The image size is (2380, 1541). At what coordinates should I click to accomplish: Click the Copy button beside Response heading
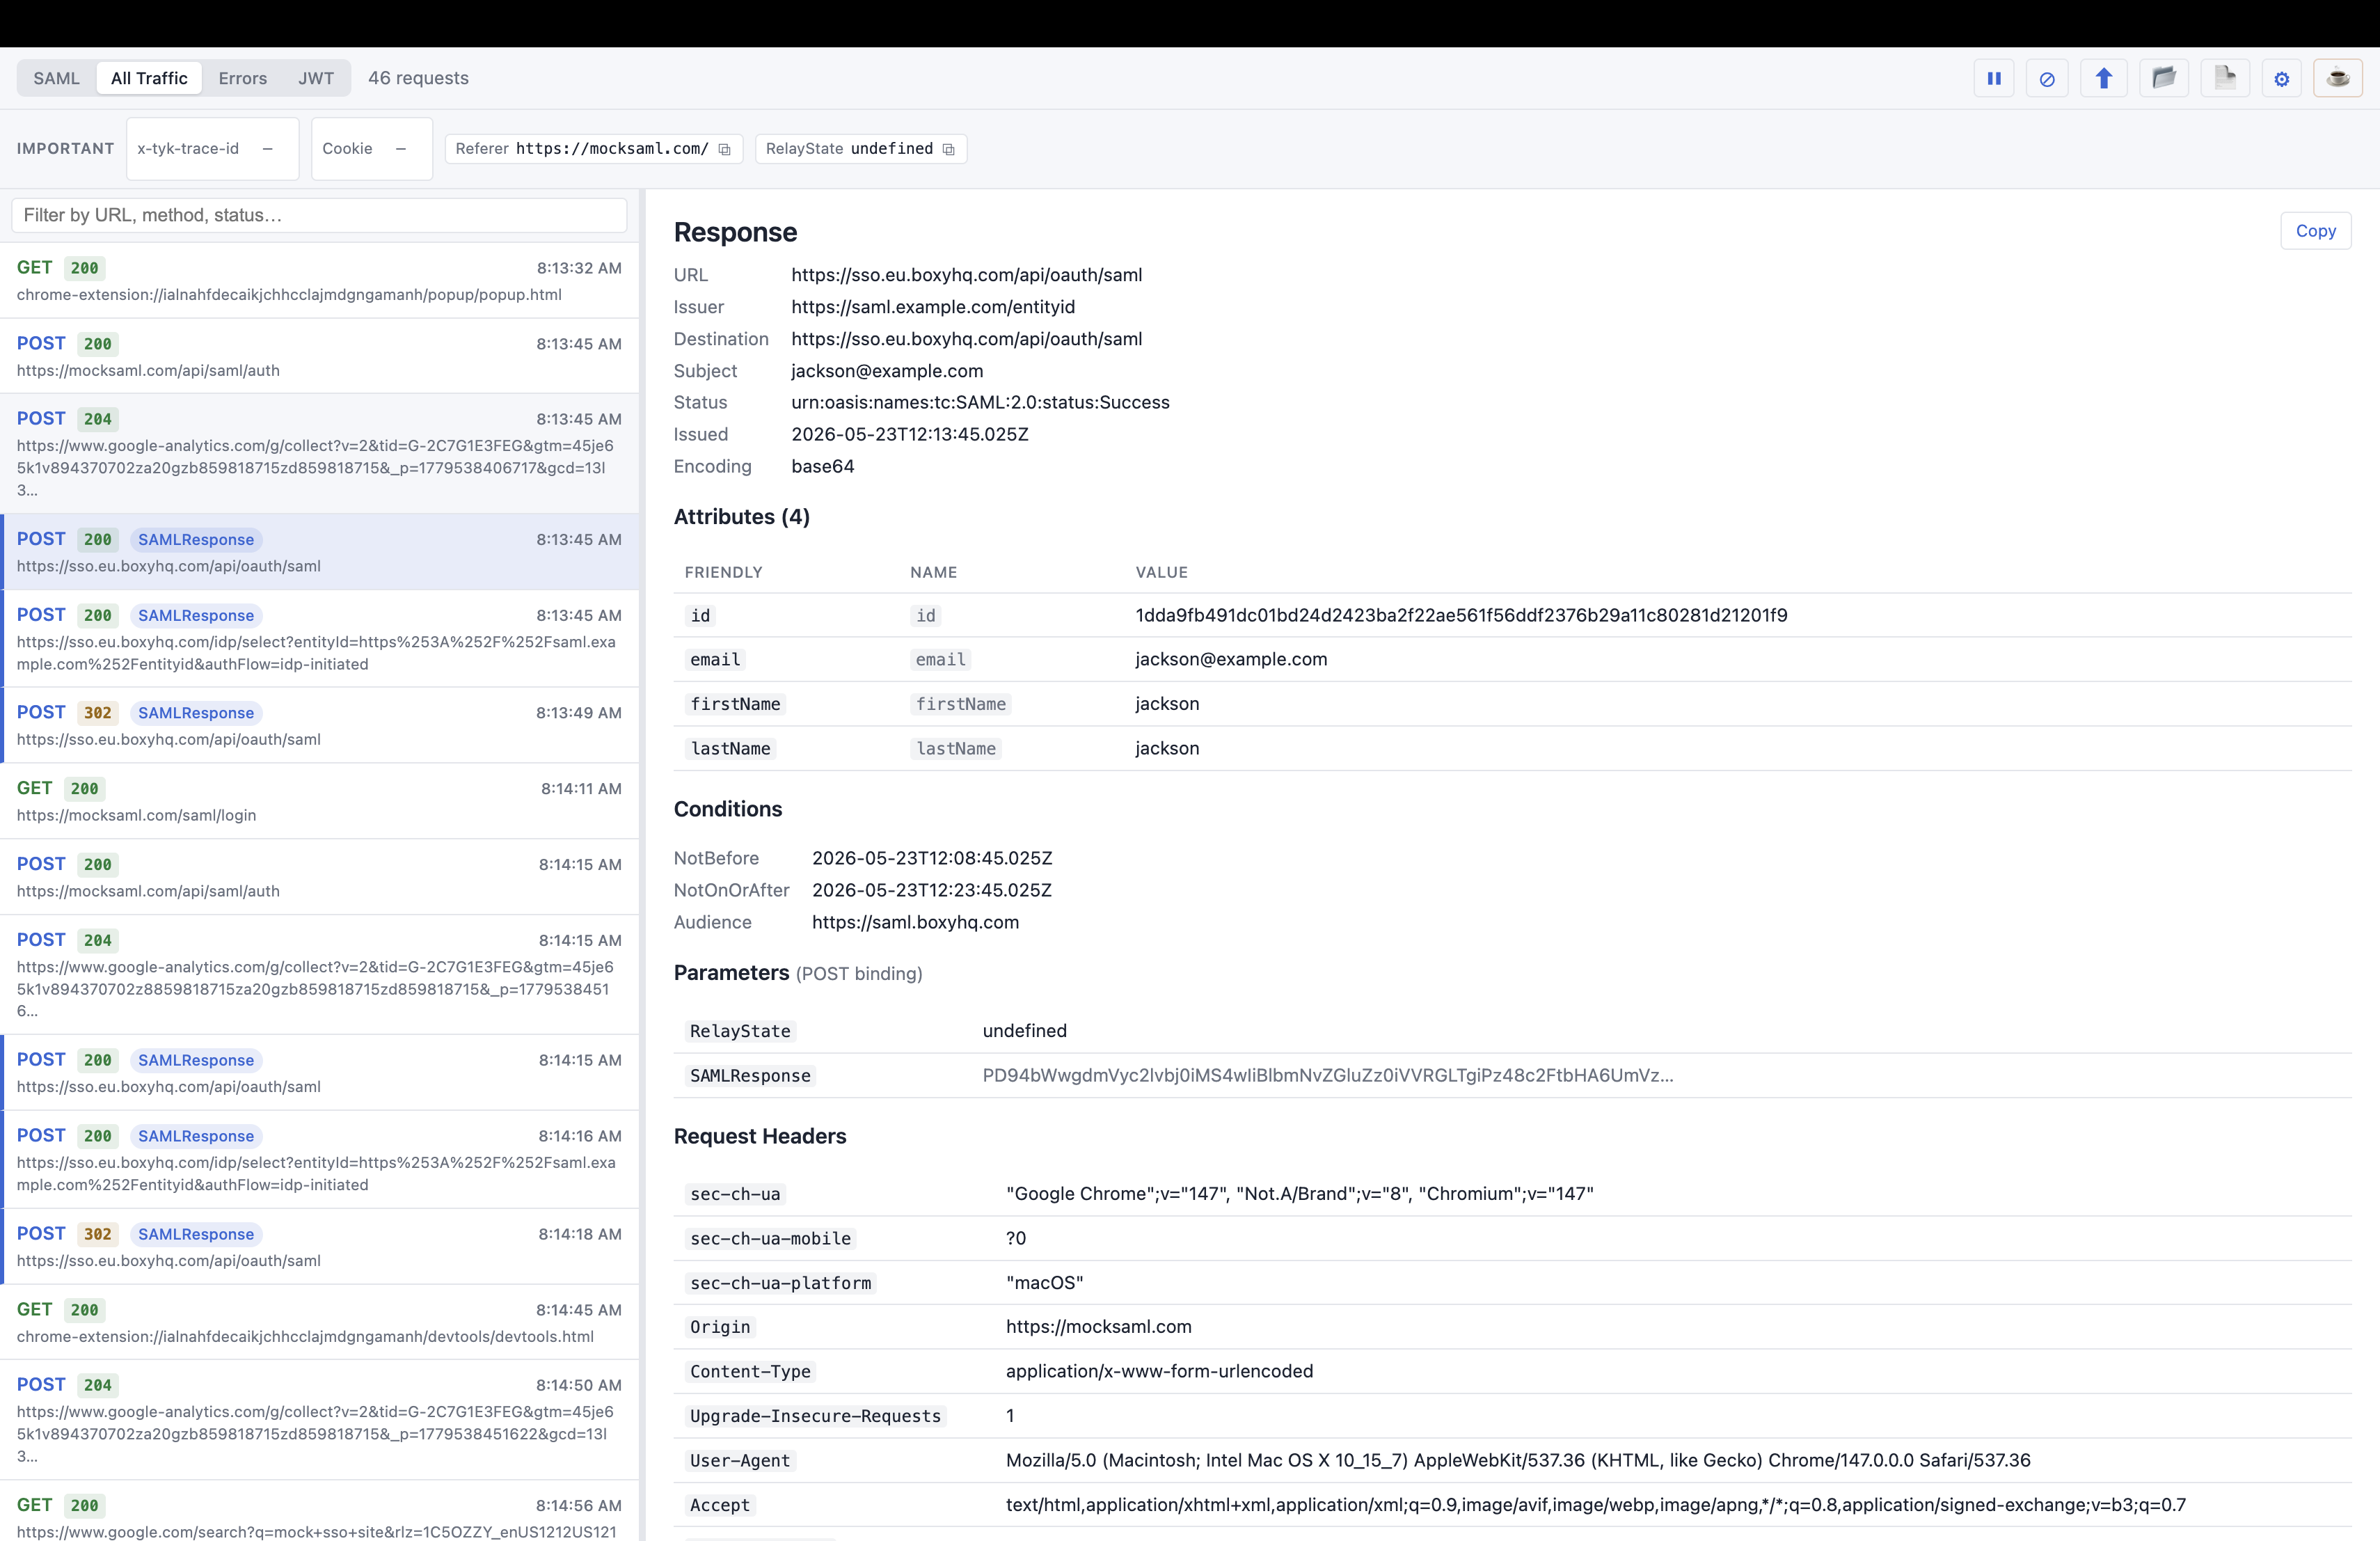click(2315, 231)
